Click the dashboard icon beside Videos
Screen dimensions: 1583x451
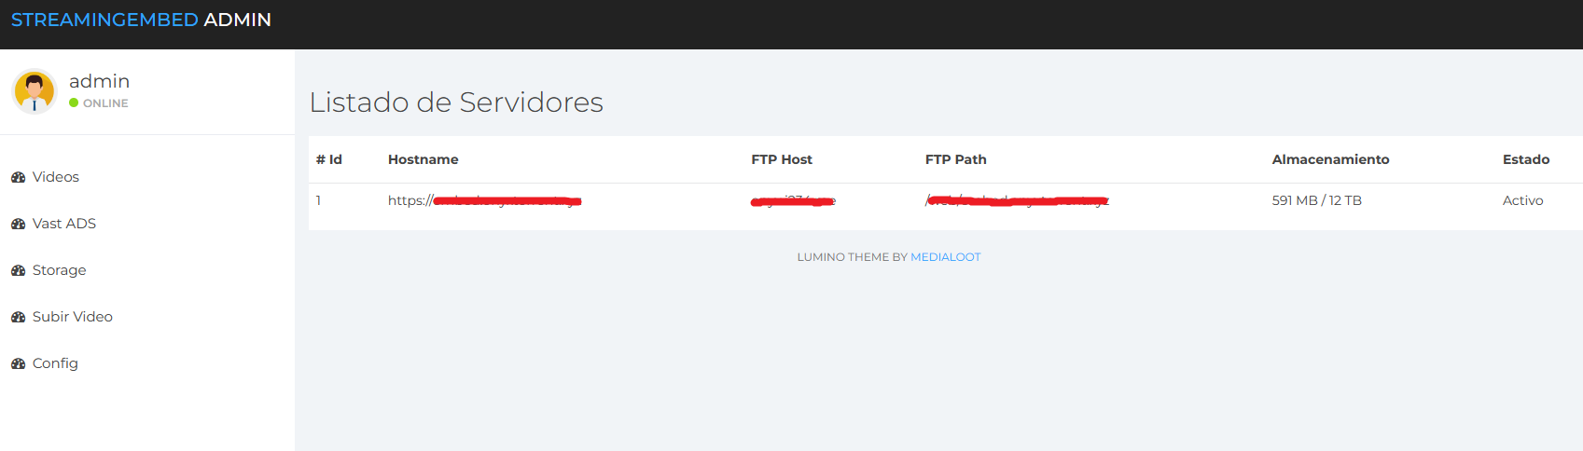coord(18,177)
